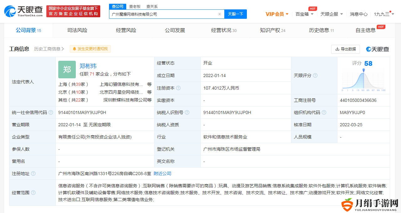
Task: Open legal representative 郑彬炜 profile
Action: coord(88,66)
